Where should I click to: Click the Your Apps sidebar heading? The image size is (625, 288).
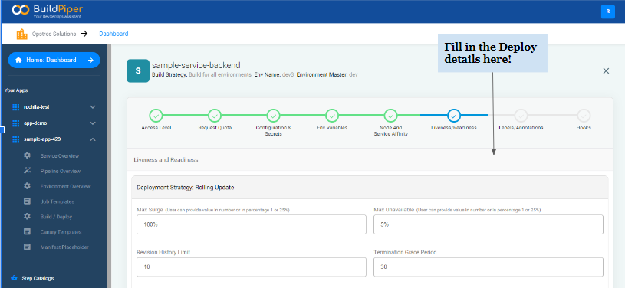click(16, 90)
